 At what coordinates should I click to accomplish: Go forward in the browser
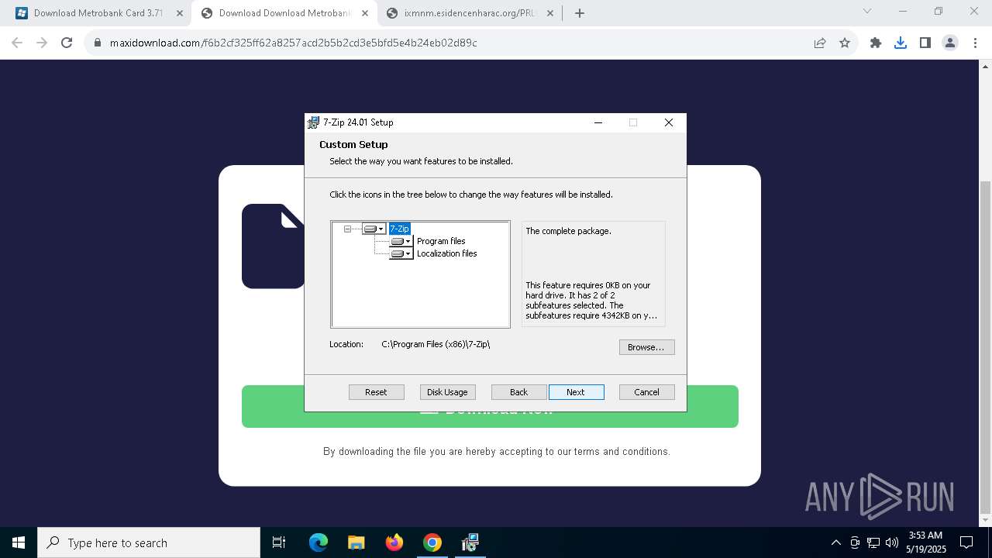coord(42,43)
